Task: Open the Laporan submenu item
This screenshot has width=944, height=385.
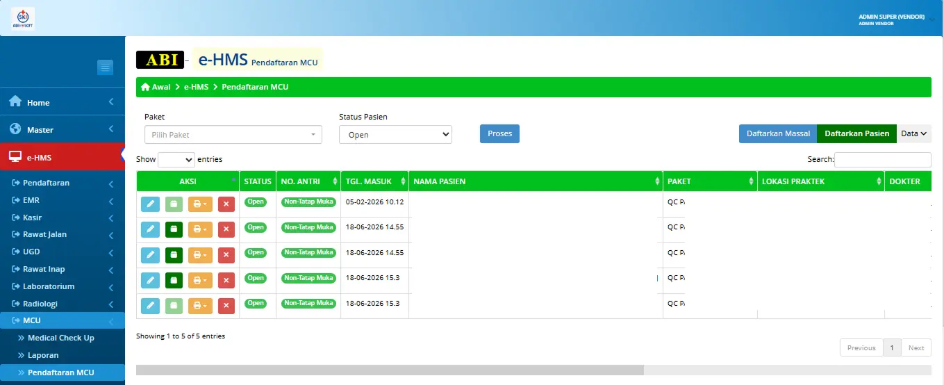Action: coord(43,355)
